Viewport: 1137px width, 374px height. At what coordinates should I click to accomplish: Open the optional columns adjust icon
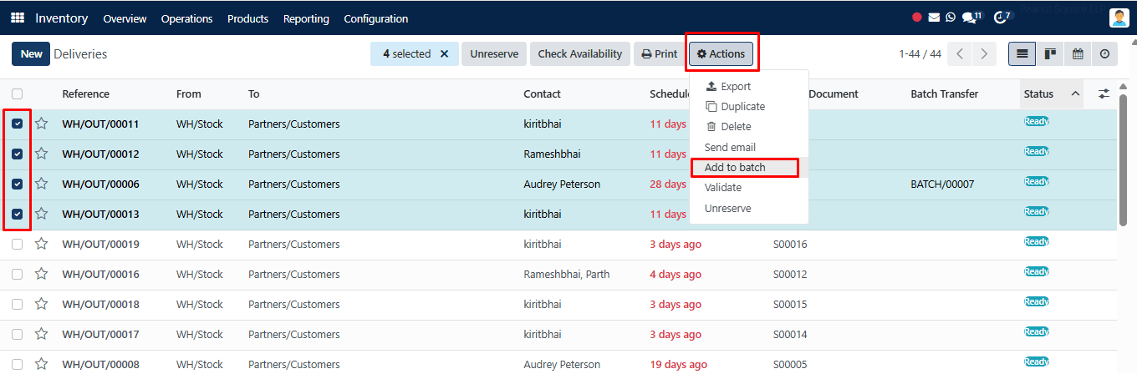pos(1104,93)
